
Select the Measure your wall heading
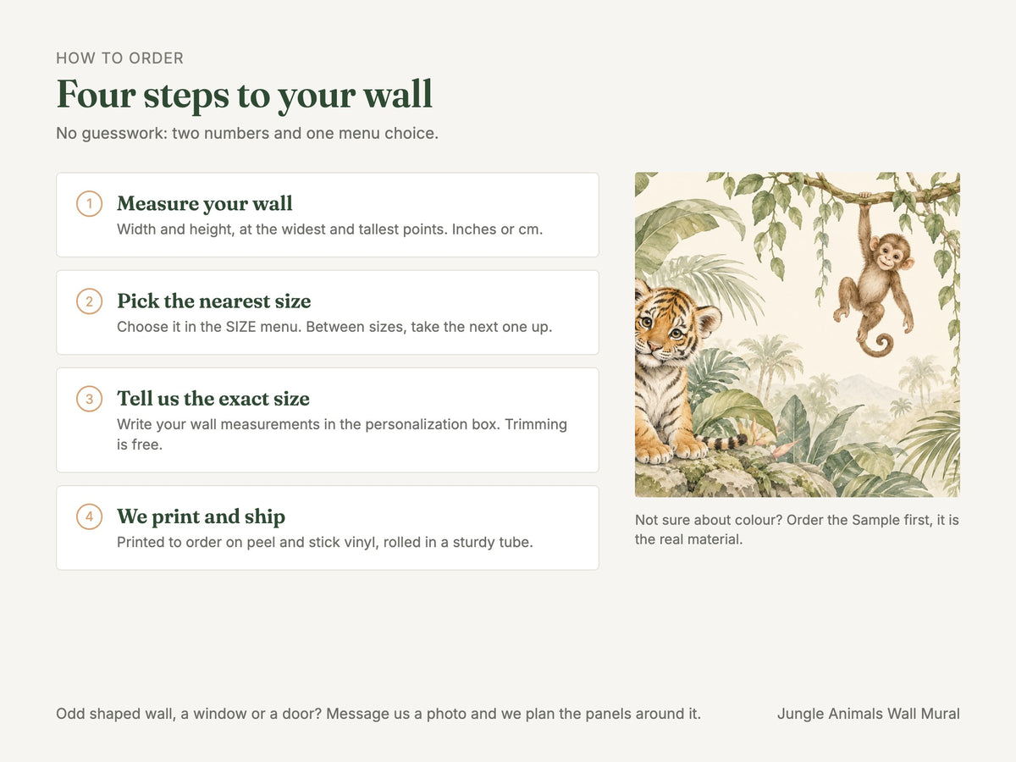click(x=205, y=203)
